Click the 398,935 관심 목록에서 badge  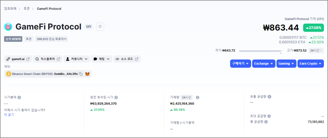tap(52, 39)
